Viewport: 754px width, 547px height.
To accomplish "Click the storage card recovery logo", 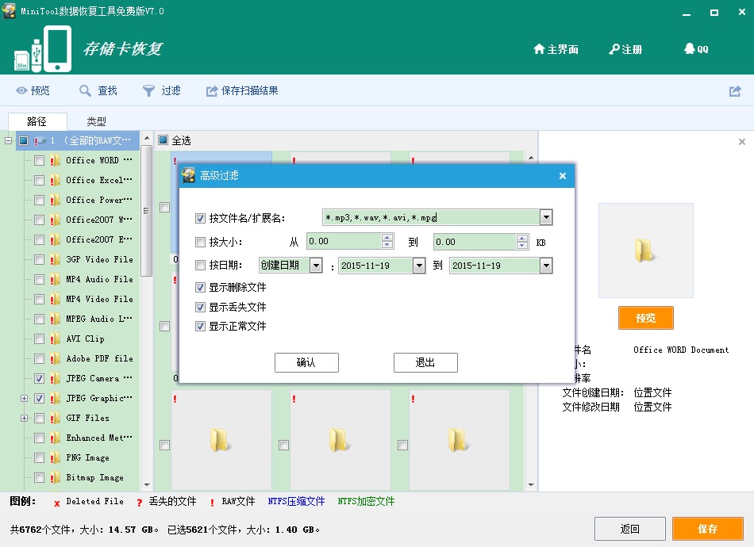I will (x=43, y=48).
